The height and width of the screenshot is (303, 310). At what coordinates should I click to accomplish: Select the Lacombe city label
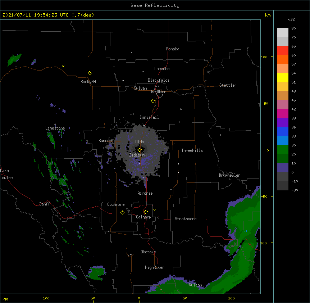162,69
